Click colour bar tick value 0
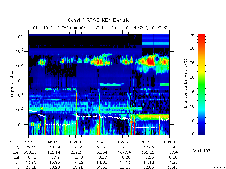226x169 pixels. (x=193, y=134)
